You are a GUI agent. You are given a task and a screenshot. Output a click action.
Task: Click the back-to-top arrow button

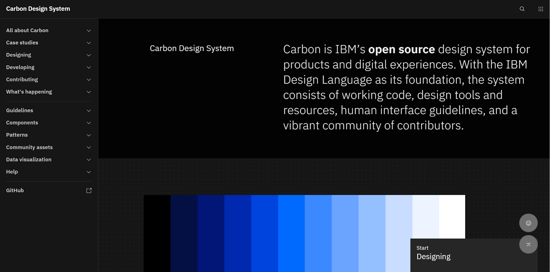(528, 245)
